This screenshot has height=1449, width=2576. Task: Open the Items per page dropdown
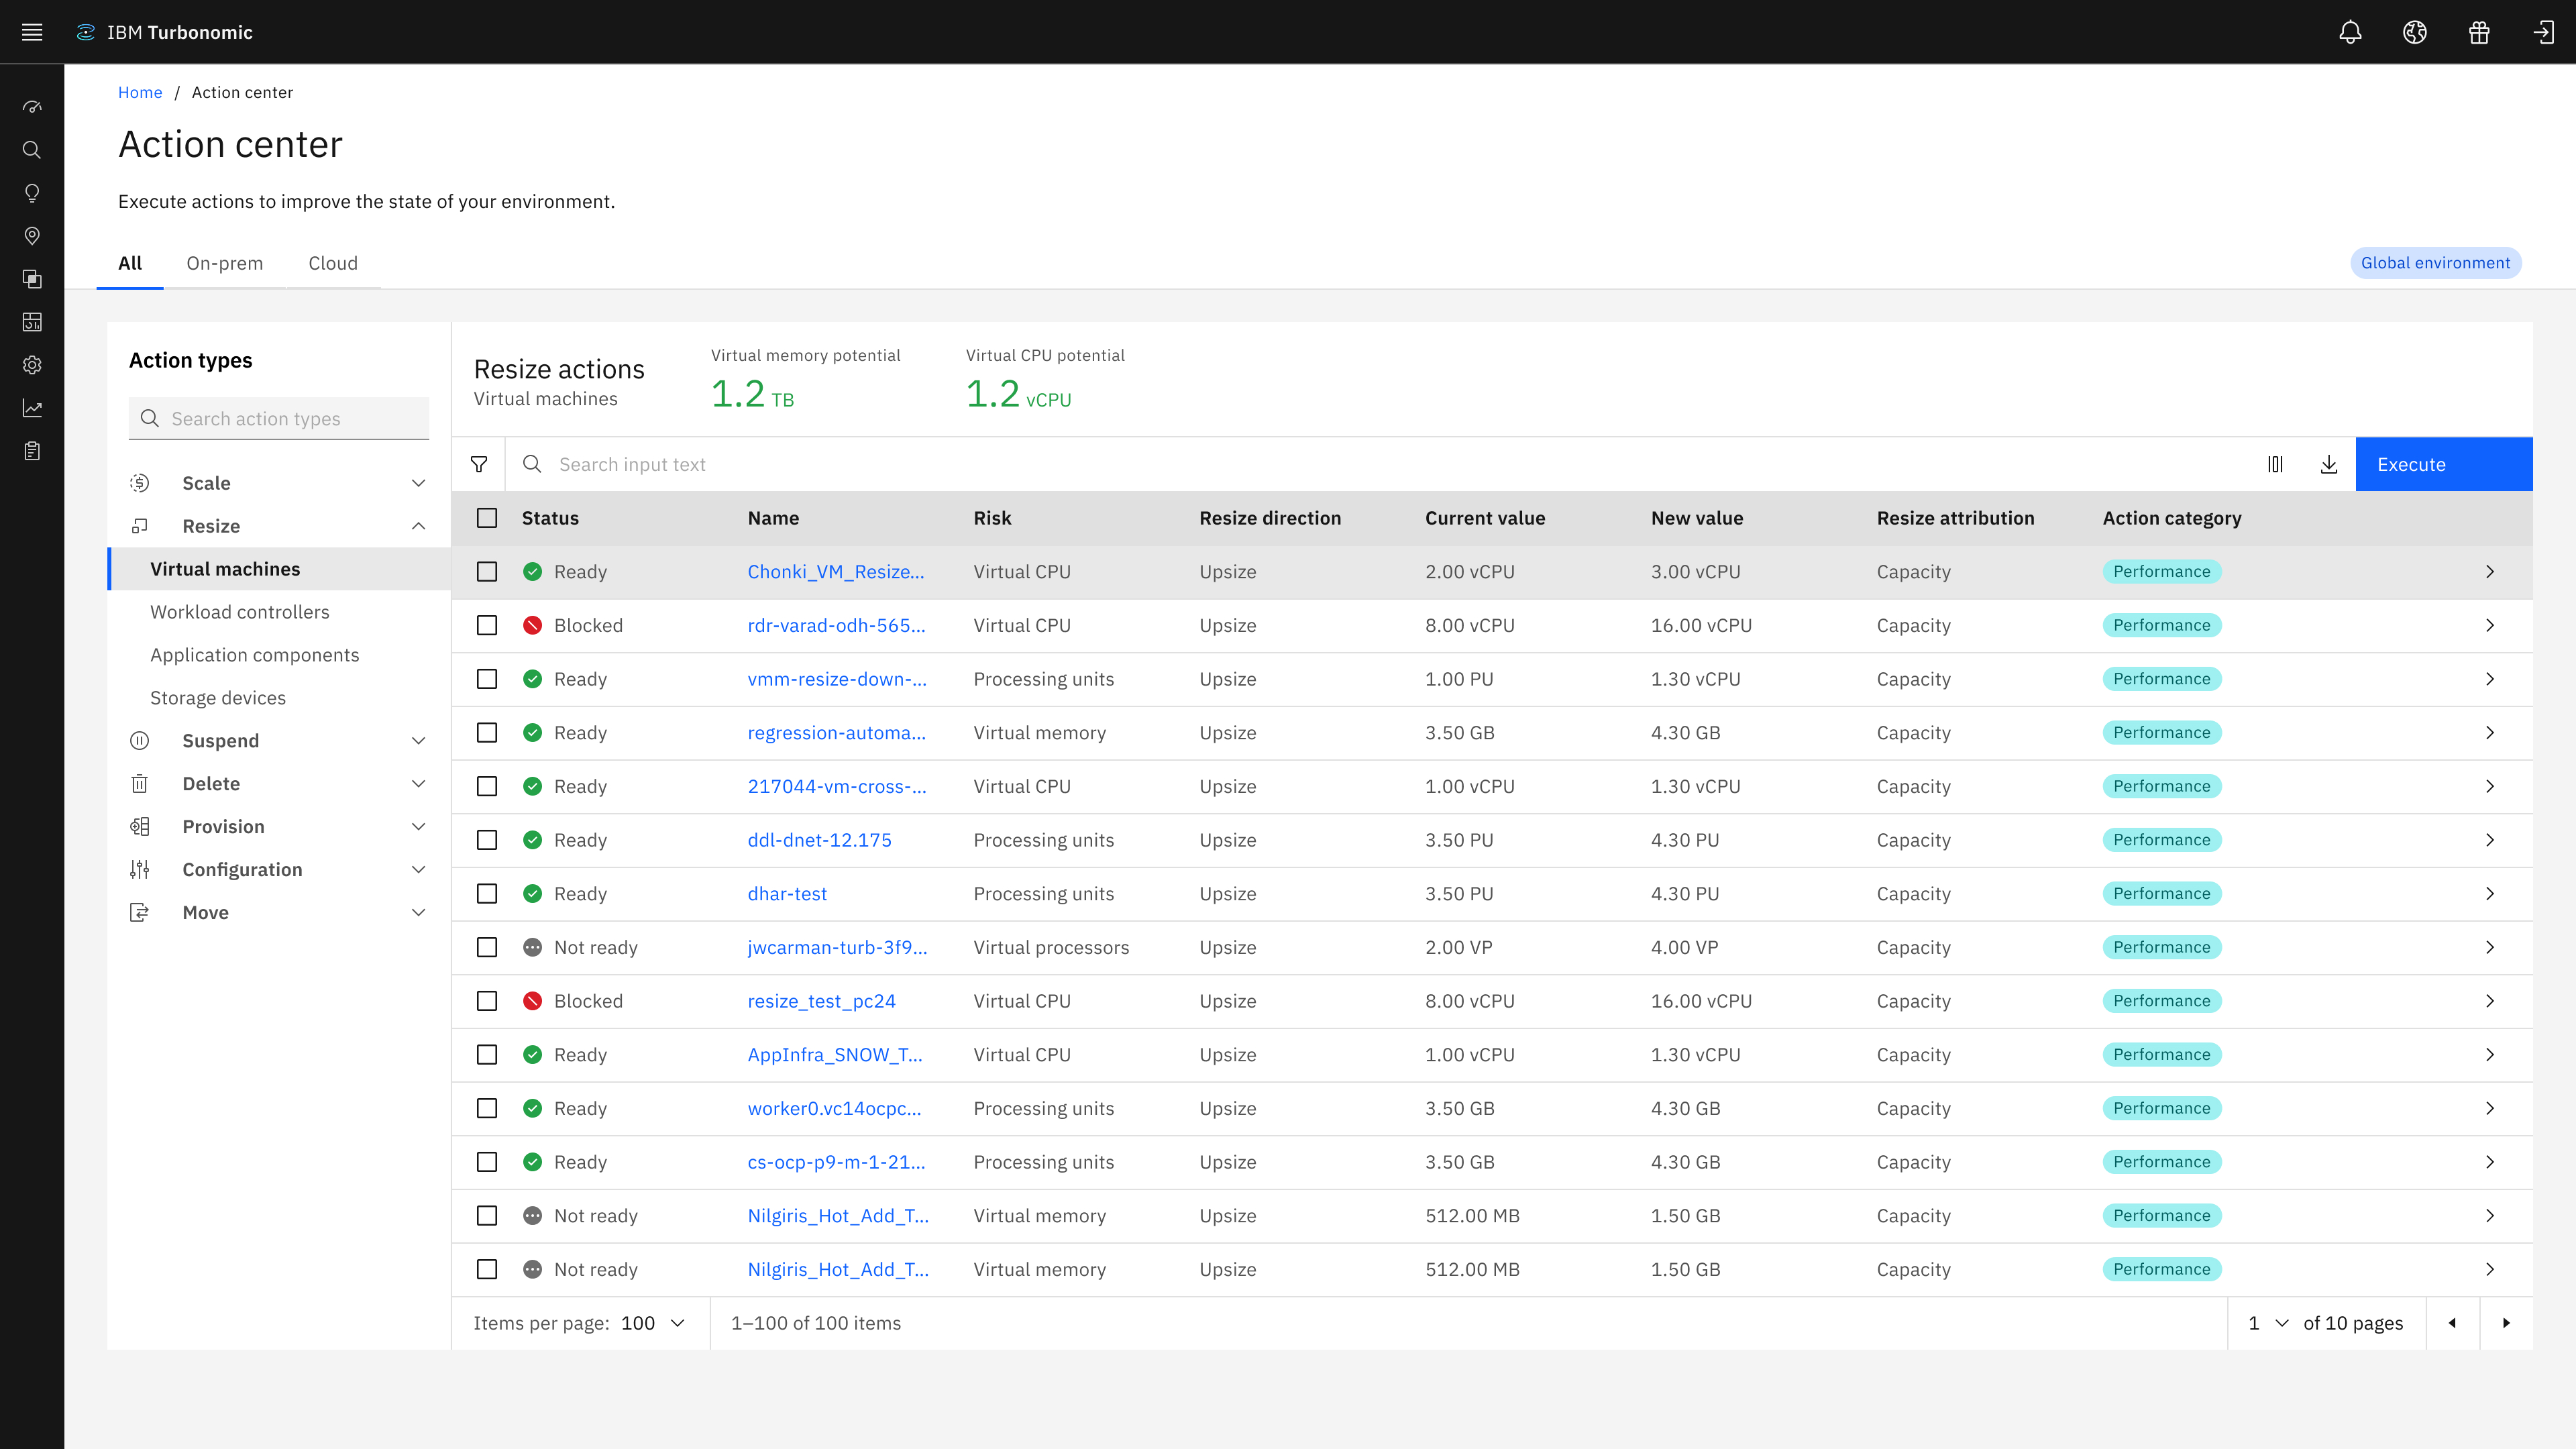pos(653,1323)
